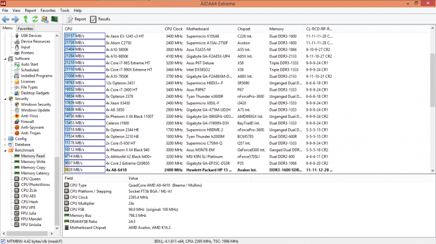Sort by Memory column header
The height and width of the screenshot is (244, 436).
(285, 29)
